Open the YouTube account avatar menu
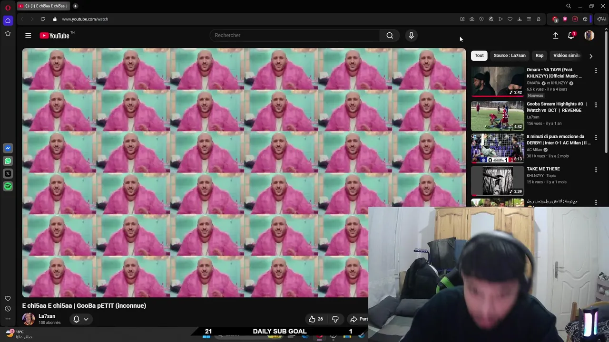609x342 pixels. tap(589, 36)
